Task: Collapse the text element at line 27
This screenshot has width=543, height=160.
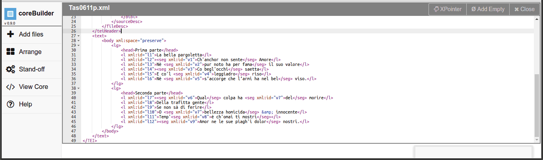Action: (x=78, y=36)
